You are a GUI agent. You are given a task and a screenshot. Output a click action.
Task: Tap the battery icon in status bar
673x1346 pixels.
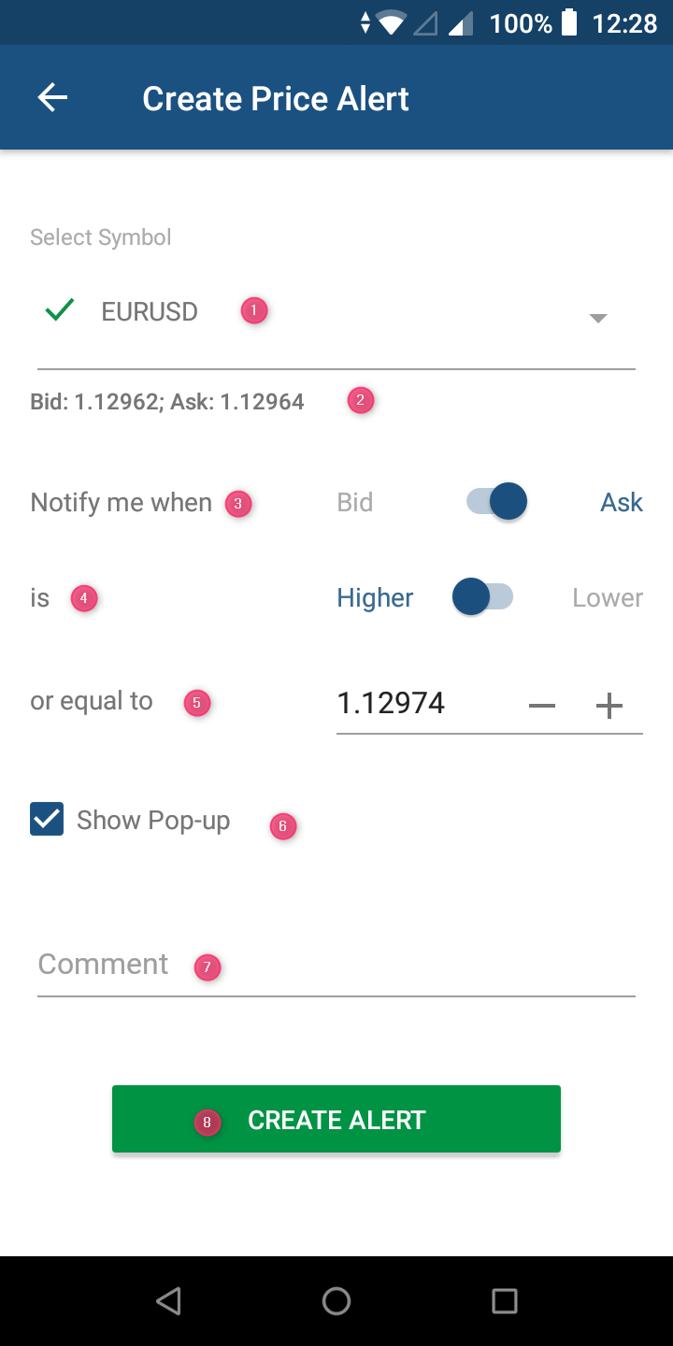569,23
